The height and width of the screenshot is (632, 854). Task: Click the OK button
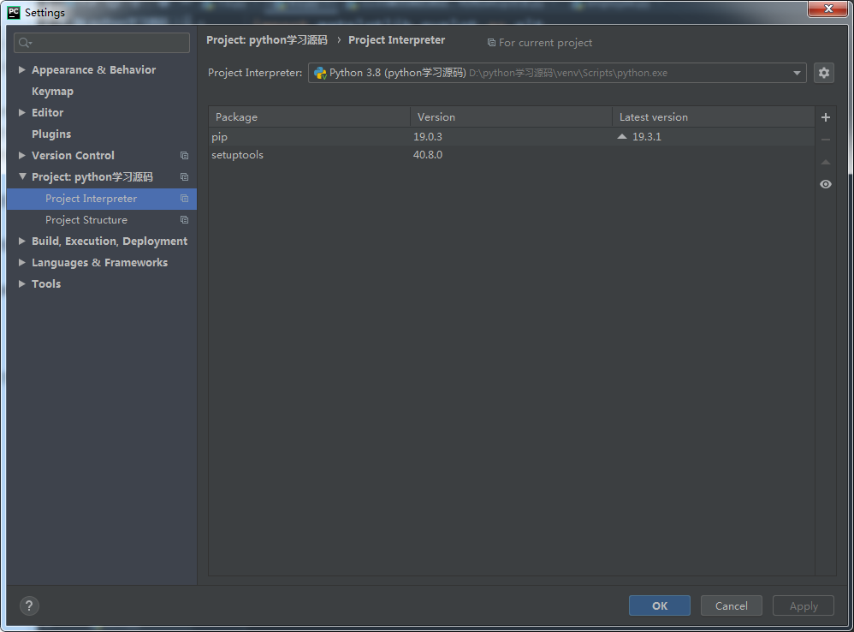pyautogui.click(x=660, y=605)
